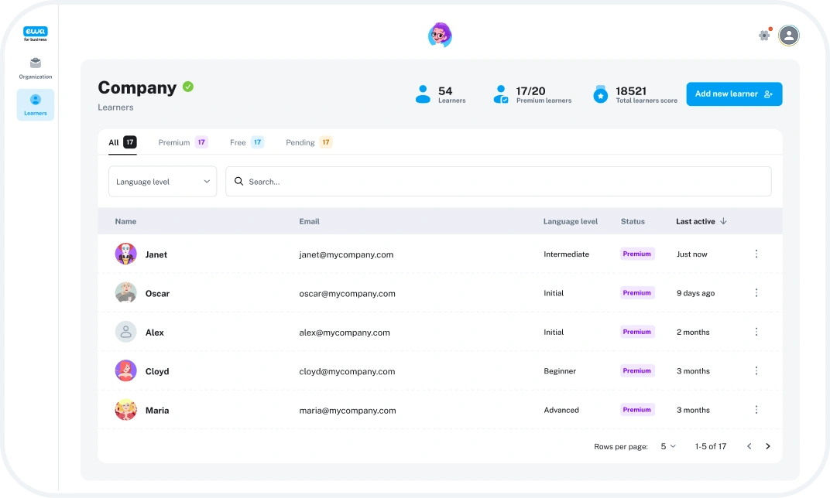Open the three-dot menu for Oscar
This screenshot has height=498, width=830.
point(756,293)
